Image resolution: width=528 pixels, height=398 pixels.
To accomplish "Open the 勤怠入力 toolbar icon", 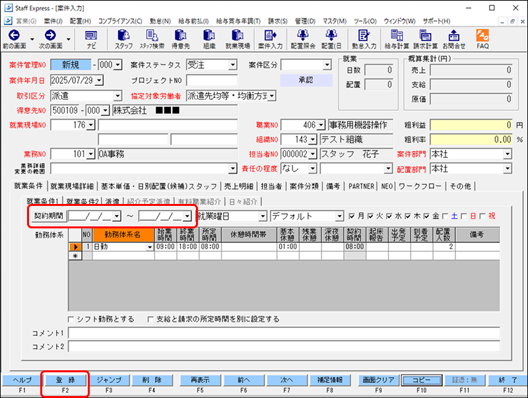I will [x=364, y=39].
